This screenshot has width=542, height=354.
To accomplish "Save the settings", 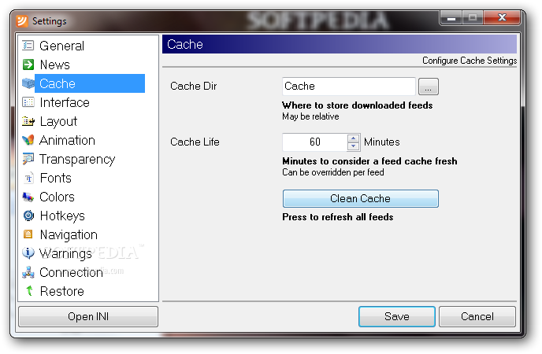I will [x=396, y=316].
